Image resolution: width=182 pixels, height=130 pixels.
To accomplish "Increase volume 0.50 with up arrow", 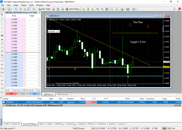I will tap(27, 90).
